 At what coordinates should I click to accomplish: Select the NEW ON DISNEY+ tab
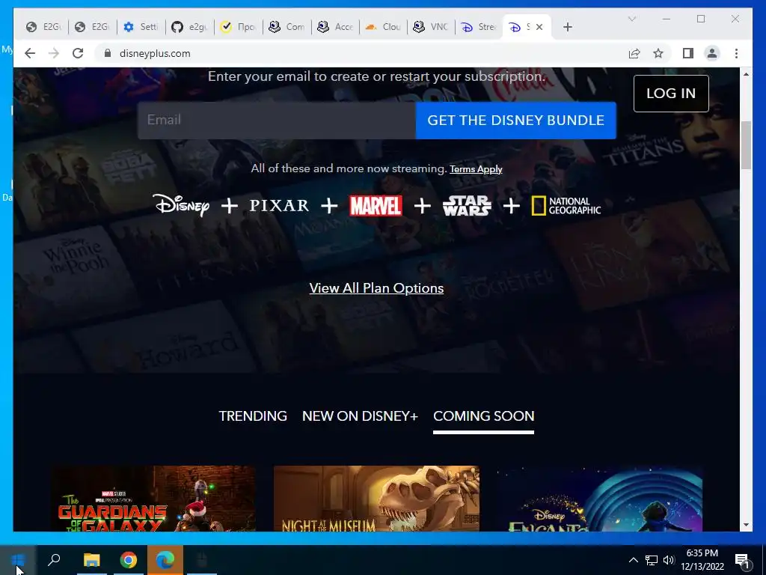[360, 416]
